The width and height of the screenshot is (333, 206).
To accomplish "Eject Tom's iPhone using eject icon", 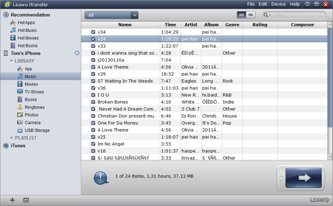I will click(77, 53).
